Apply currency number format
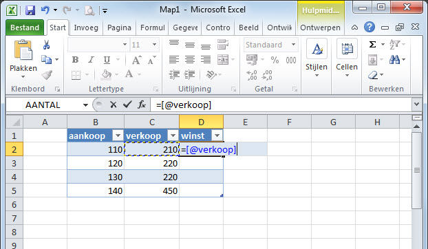The width and height of the screenshot is (428, 249). (x=252, y=59)
